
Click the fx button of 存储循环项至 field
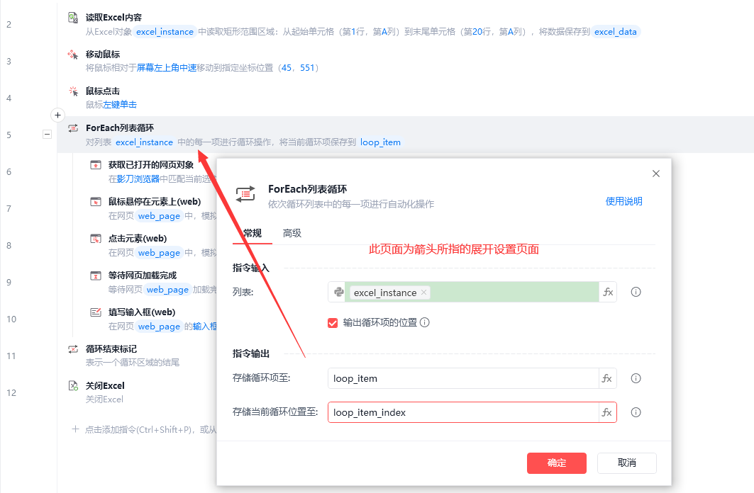[607, 378]
